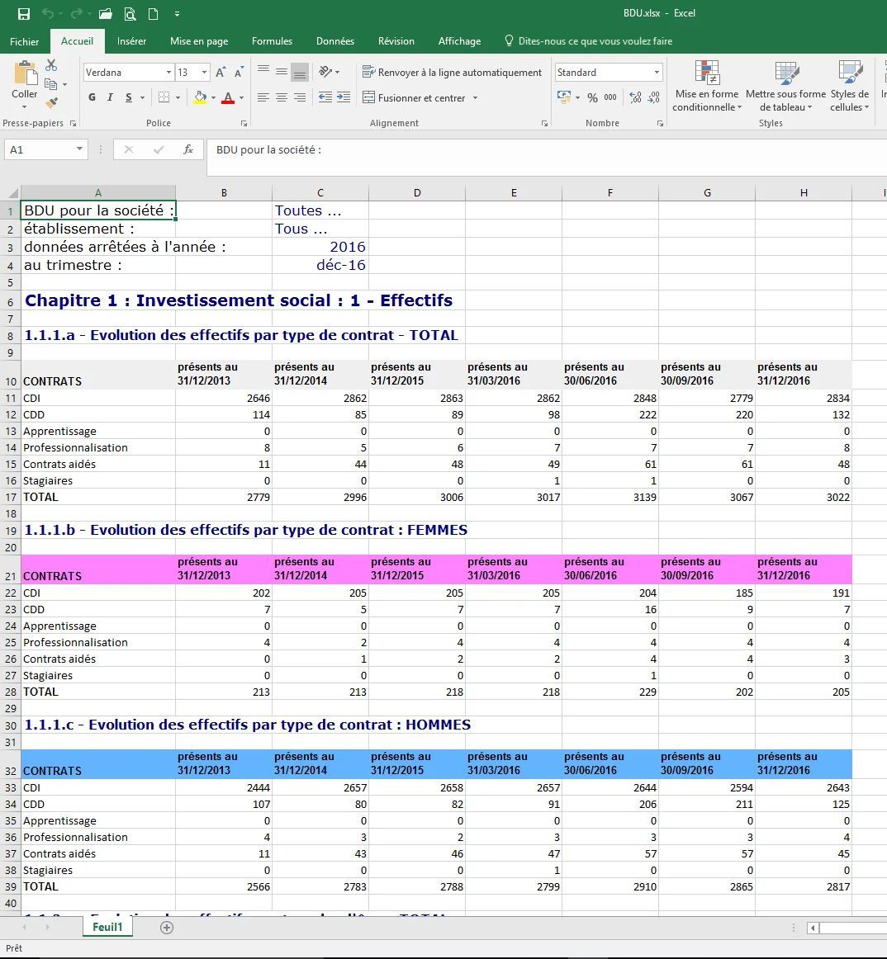This screenshot has width=887, height=959.
Task: Switch to the Mise en page tab
Action: (199, 41)
